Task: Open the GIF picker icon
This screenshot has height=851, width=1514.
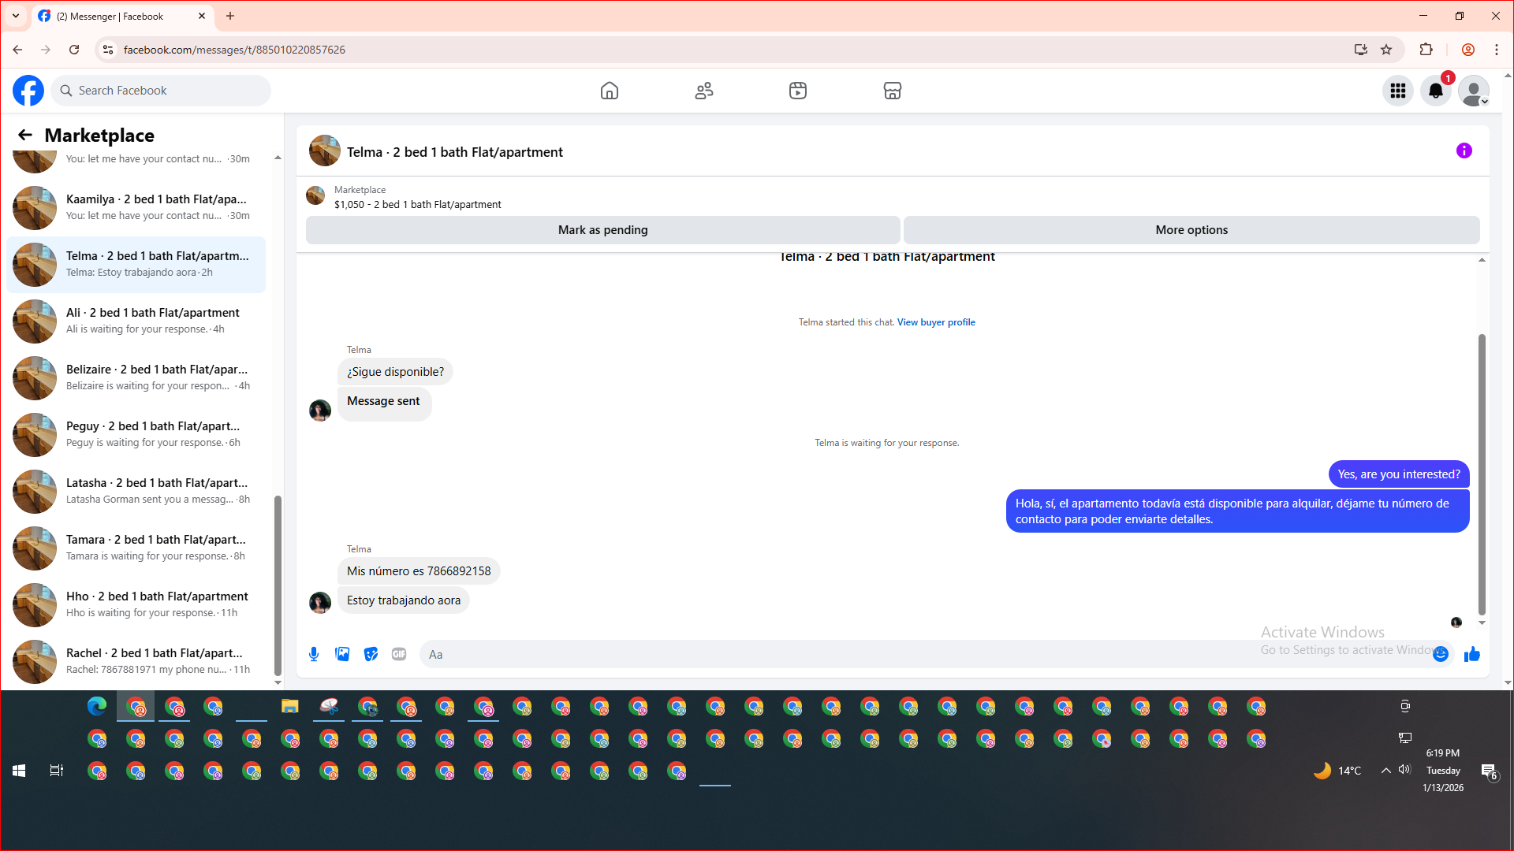Action: tap(399, 654)
